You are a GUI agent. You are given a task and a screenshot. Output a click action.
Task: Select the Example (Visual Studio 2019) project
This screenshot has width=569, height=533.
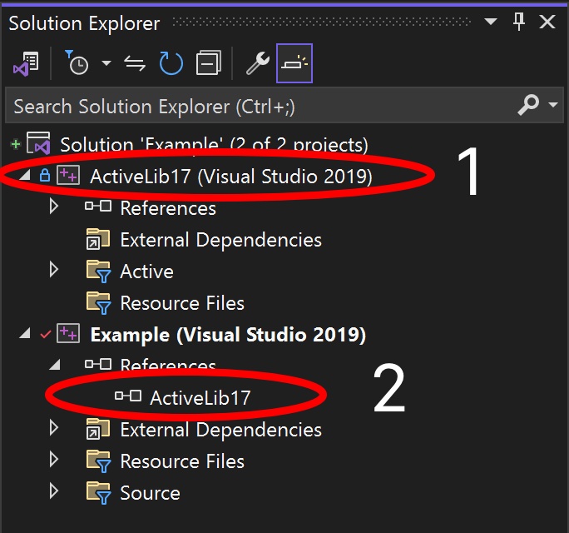[x=227, y=335]
